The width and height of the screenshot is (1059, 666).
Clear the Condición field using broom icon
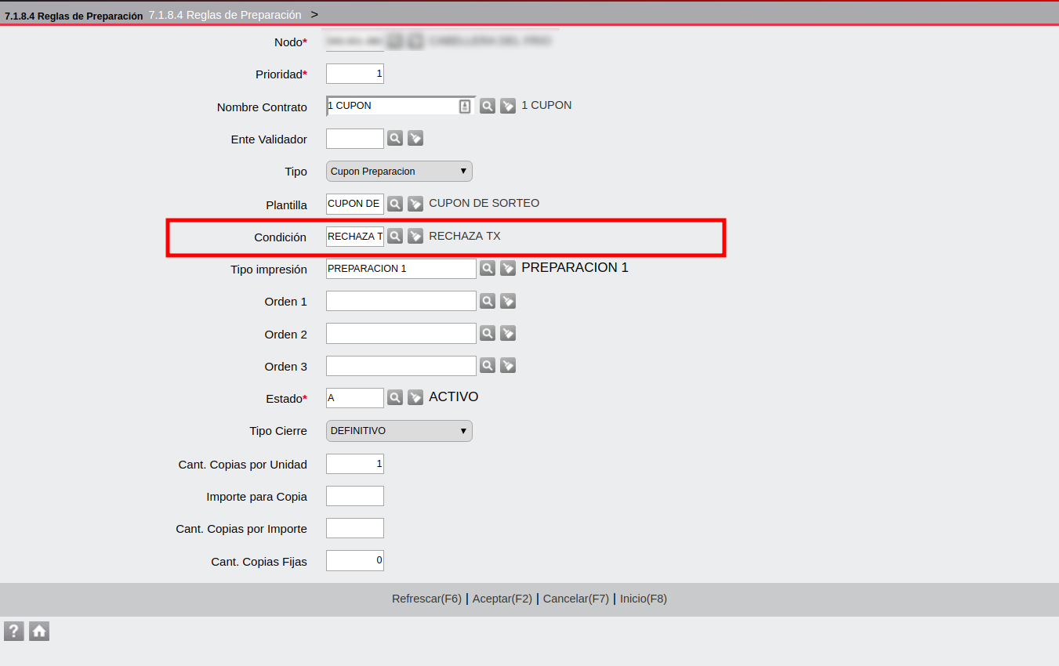pos(415,236)
